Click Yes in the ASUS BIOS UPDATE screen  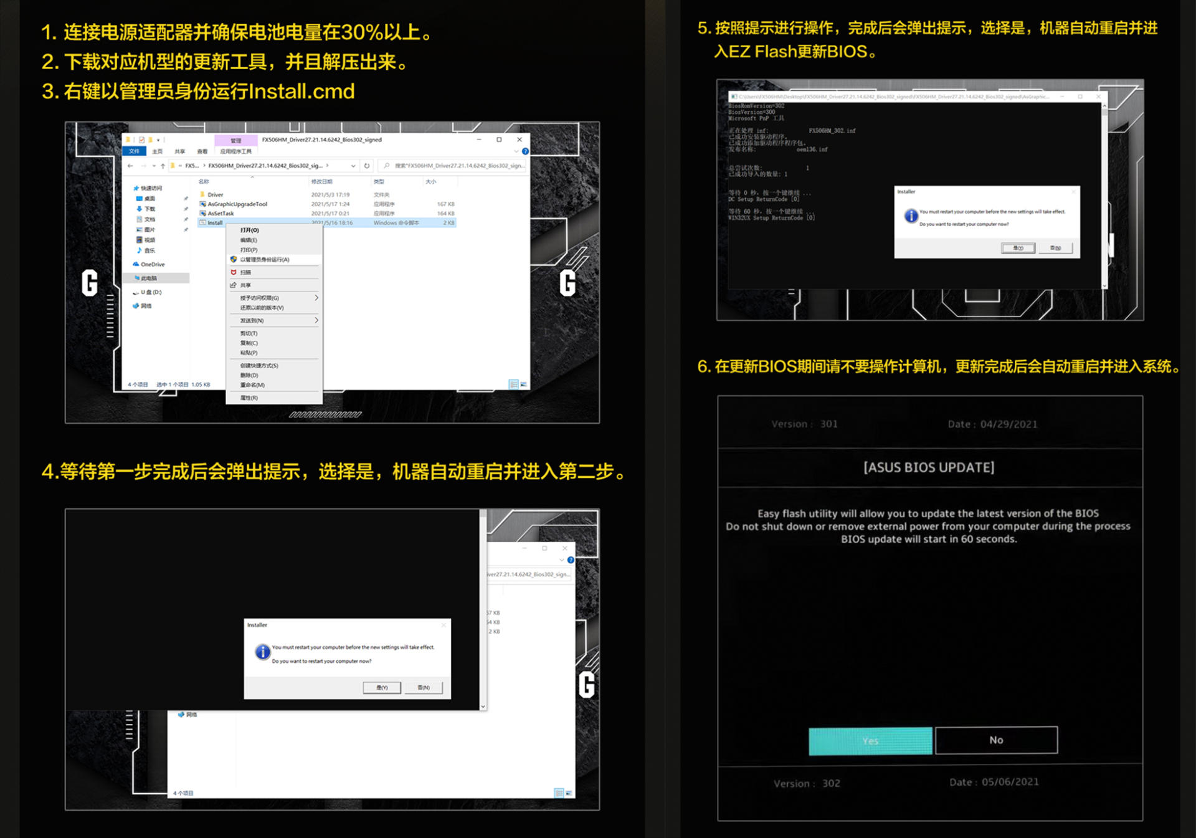pos(870,741)
